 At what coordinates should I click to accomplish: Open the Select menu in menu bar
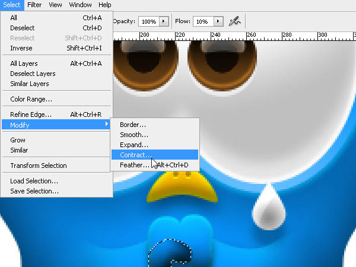12,5
